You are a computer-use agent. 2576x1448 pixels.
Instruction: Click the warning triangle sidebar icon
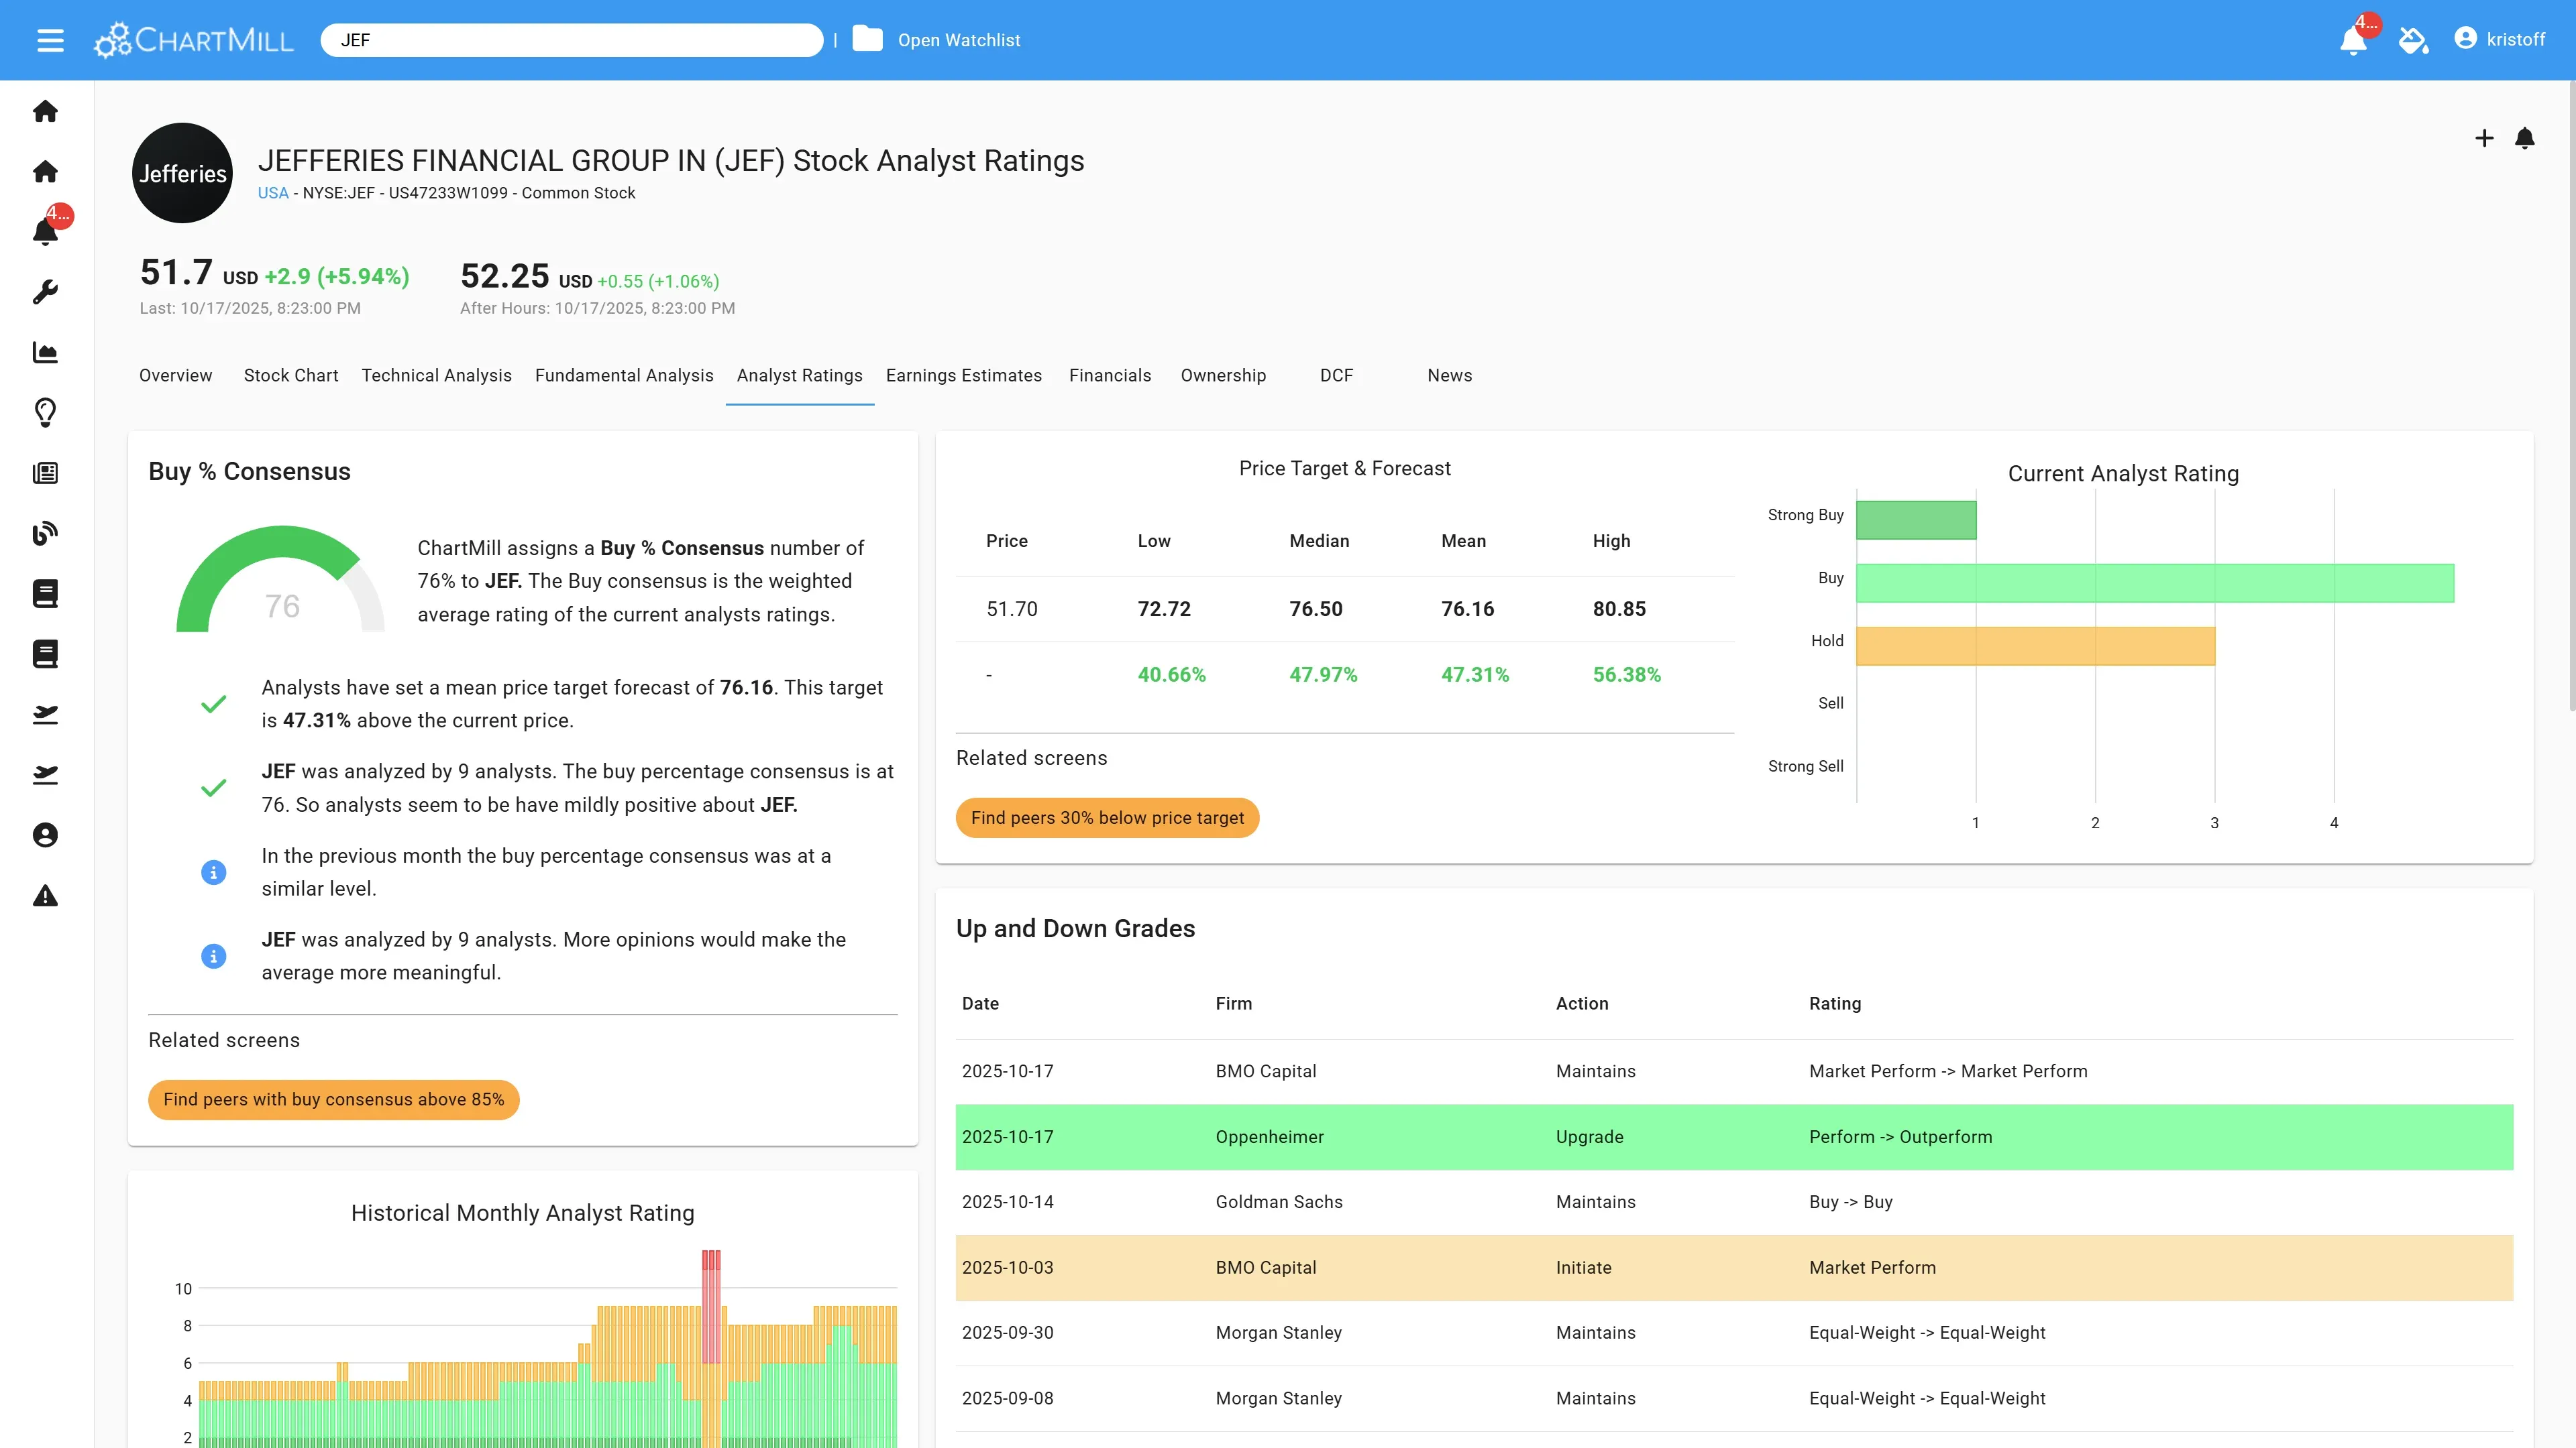pyautogui.click(x=45, y=896)
